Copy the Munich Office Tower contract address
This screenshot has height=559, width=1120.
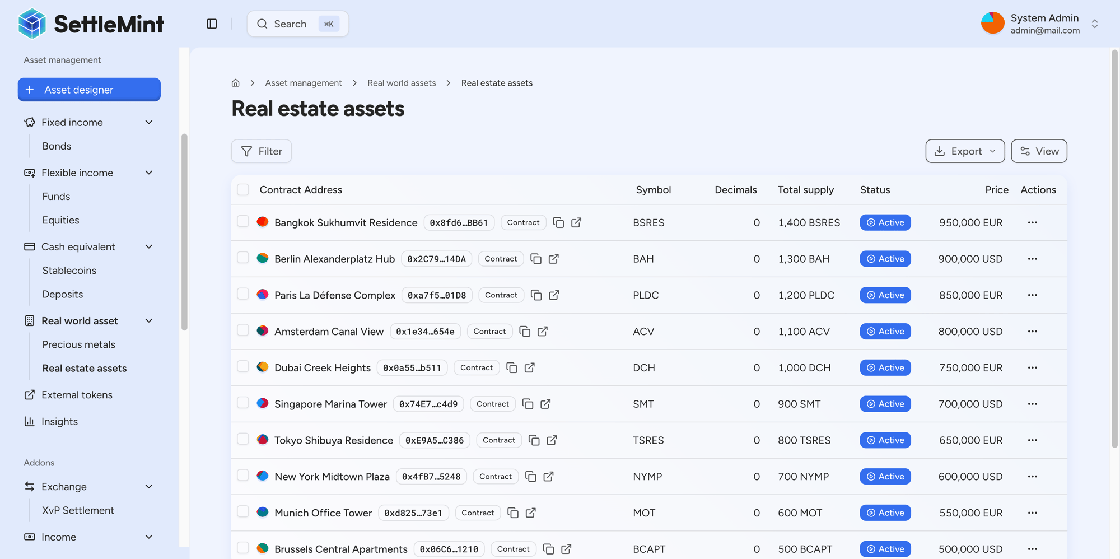512,513
